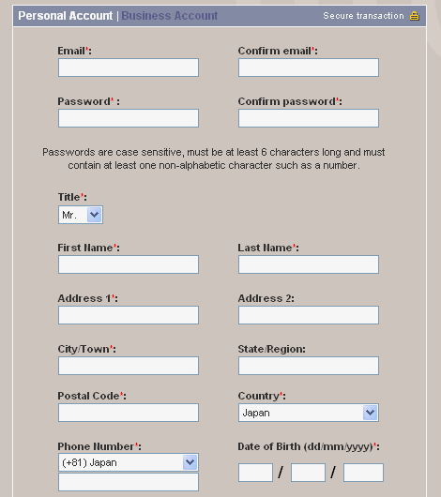Select the Personal Account tab
This screenshot has width=441, height=497.
[66, 16]
